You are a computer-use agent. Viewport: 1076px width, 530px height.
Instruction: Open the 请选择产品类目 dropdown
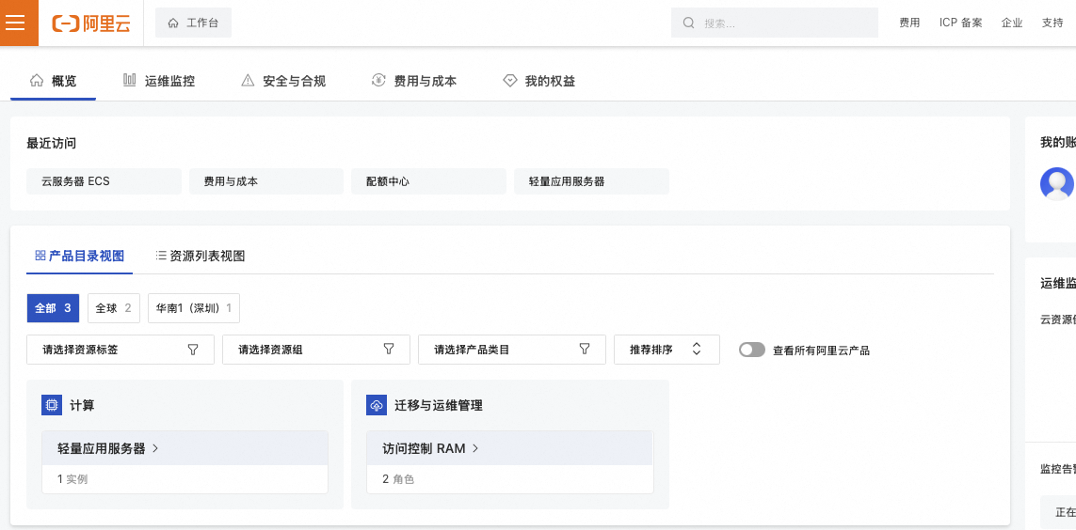512,350
